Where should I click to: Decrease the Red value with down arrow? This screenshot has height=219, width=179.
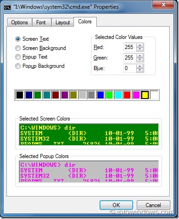click(x=140, y=49)
